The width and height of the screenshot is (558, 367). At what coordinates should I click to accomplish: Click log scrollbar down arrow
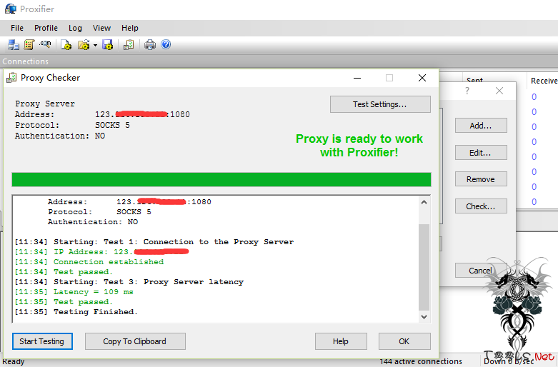(x=424, y=317)
